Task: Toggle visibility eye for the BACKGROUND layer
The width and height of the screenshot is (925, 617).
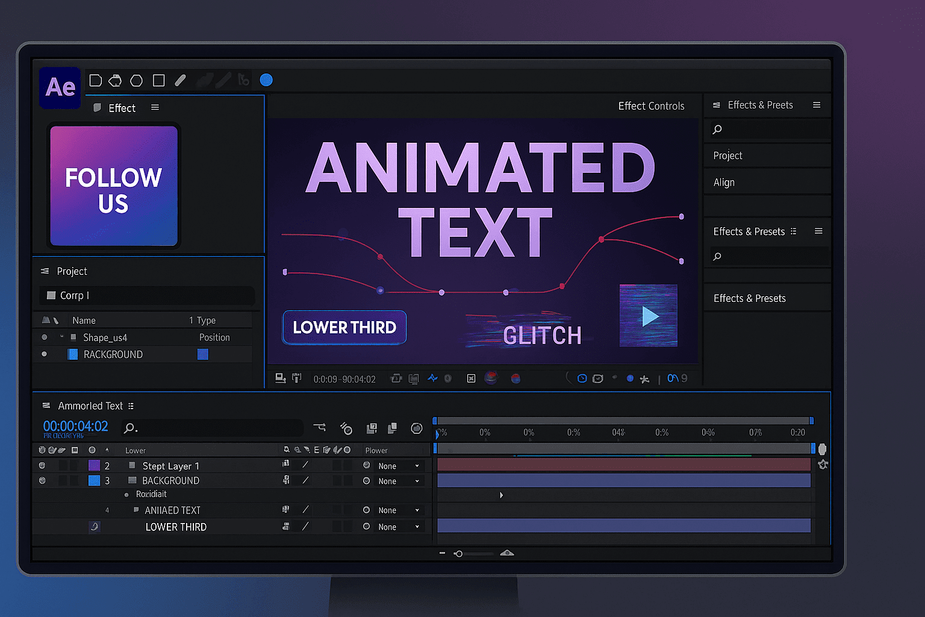Action: pos(42,480)
